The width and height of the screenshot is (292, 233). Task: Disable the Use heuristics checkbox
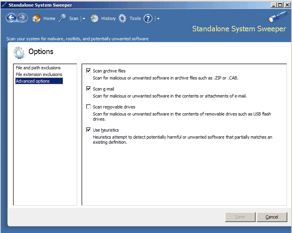(88, 130)
